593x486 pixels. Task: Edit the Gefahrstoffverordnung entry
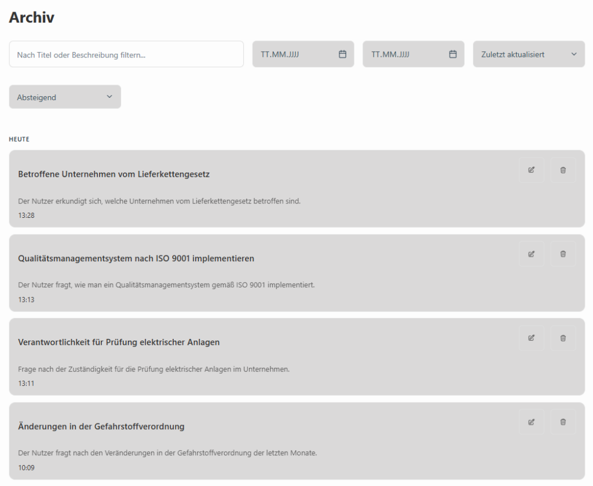click(x=531, y=422)
